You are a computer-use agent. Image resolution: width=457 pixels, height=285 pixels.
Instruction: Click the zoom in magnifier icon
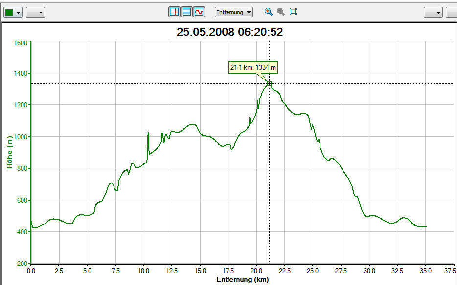tap(269, 12)
